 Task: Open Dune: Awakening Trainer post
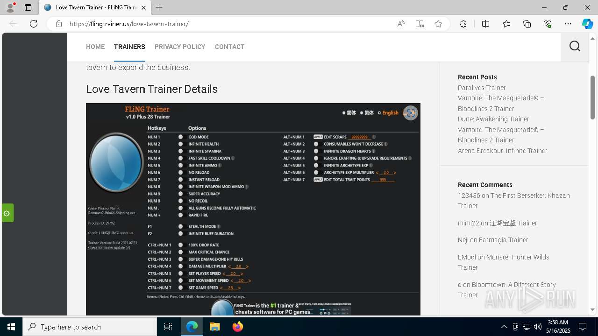point(493,119)
